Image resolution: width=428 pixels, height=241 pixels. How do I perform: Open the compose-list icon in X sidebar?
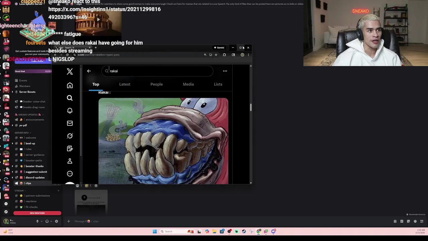(x=70, y=148)
